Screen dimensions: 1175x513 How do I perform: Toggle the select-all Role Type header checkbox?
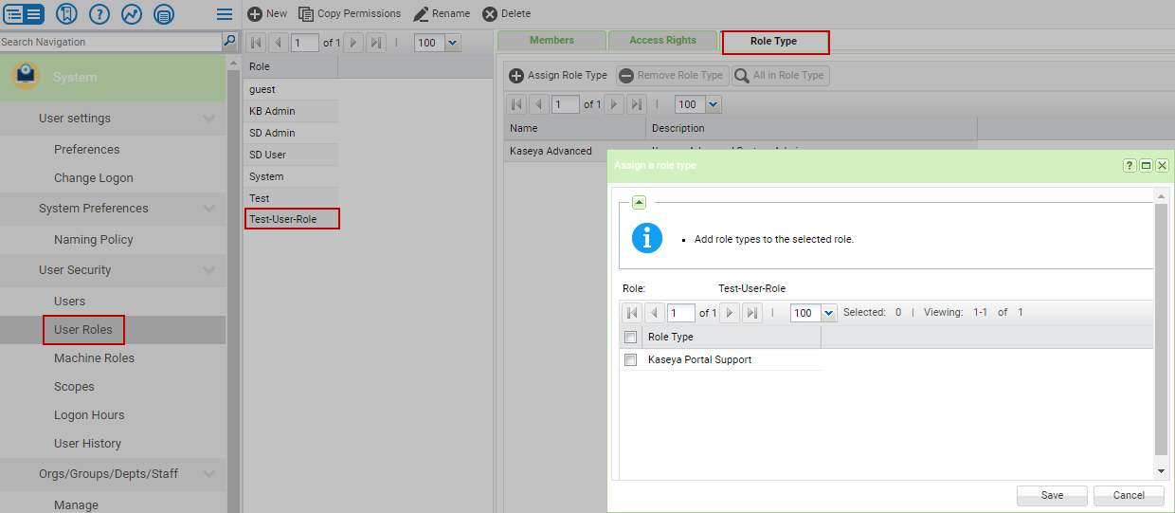point(631,337)
